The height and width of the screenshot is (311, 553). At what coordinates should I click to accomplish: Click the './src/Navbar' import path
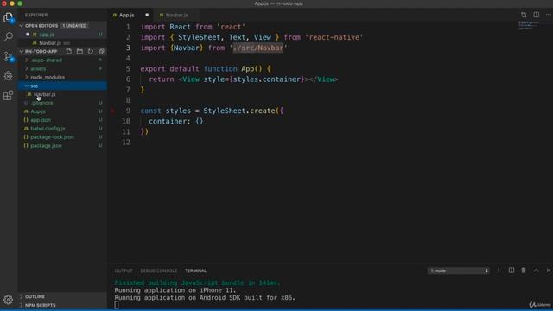pyautogui.click(x=258, y=48)
